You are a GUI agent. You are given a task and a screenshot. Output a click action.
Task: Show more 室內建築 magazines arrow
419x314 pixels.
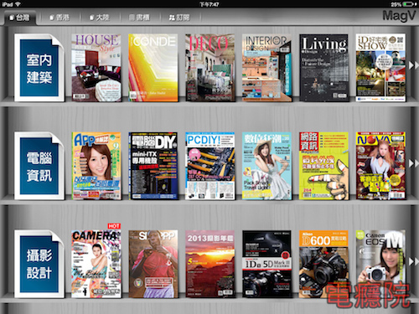(x=413, y=65)
